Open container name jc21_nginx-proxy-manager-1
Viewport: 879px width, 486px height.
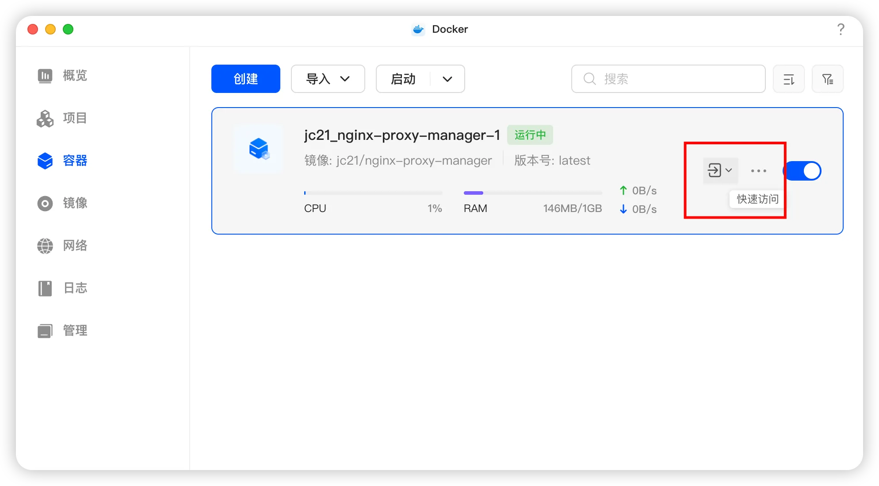(x=402, y=135)
